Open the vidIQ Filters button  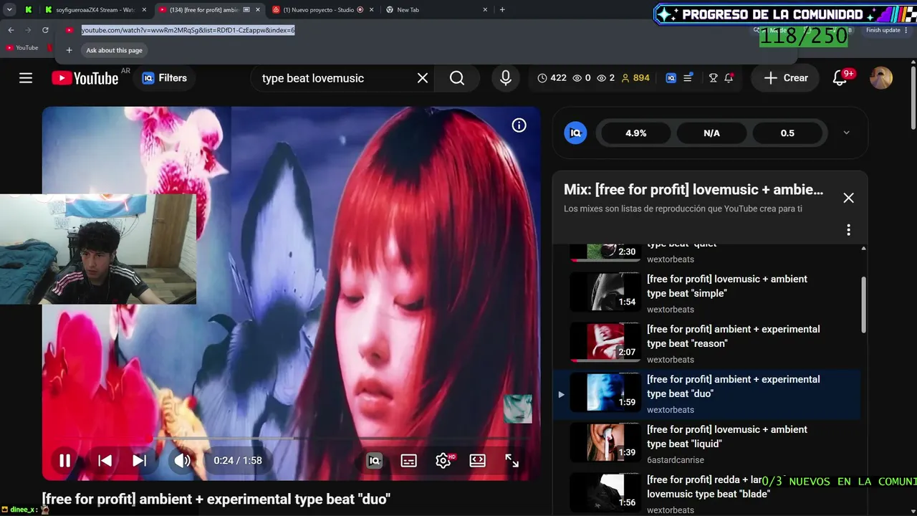(x=164, y=78)
